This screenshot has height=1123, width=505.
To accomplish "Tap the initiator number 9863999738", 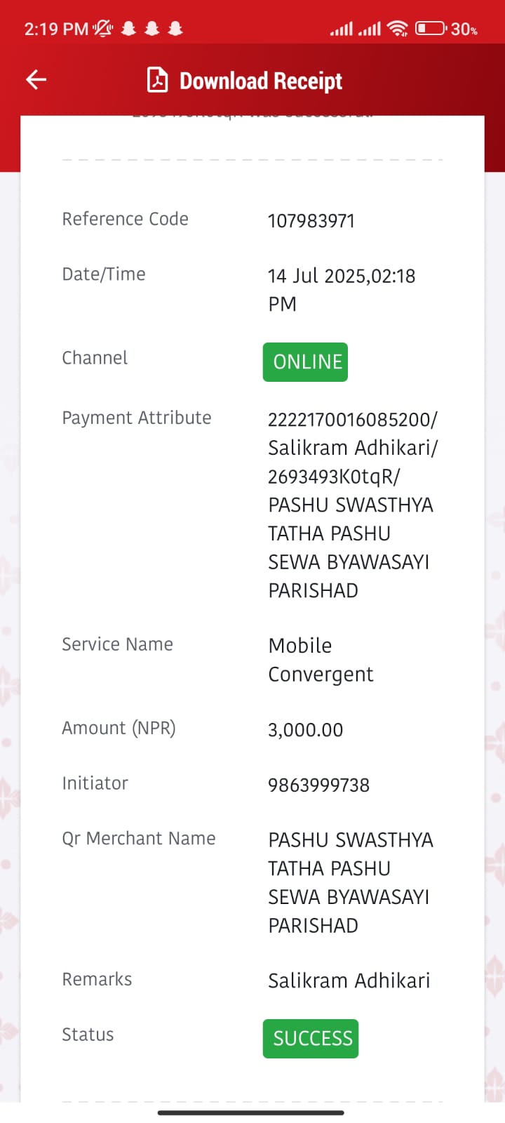I will (x=319, y=785).
